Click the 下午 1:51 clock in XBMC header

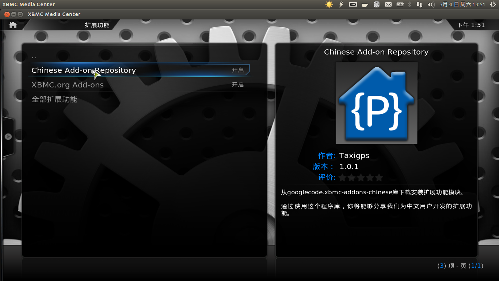(x=471, y=25)
